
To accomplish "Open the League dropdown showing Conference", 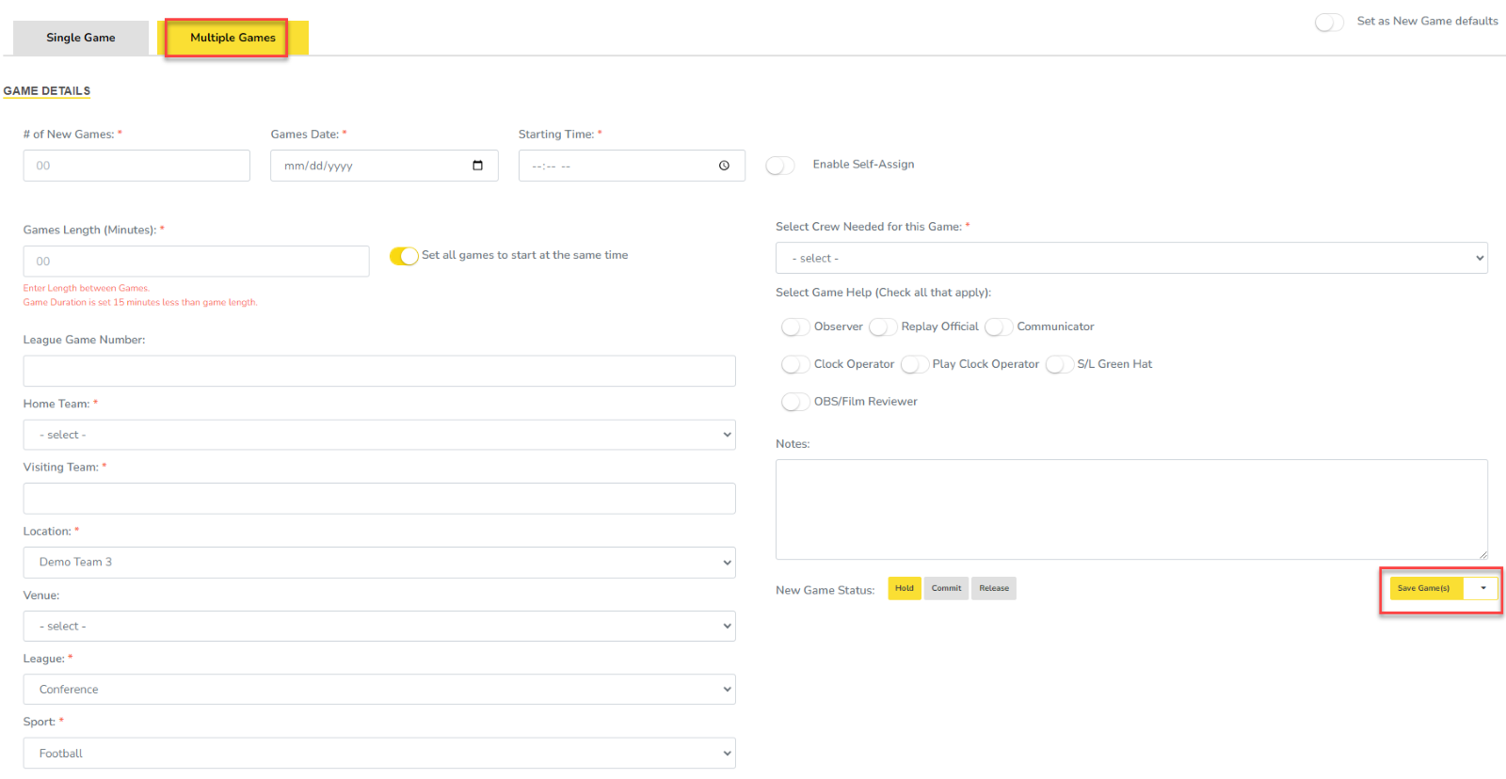I will (x=378, y=689).
